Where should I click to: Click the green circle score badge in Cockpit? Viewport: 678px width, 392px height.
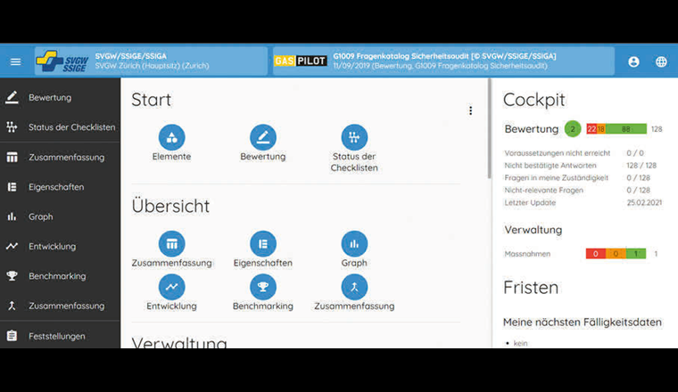[572, 129]
